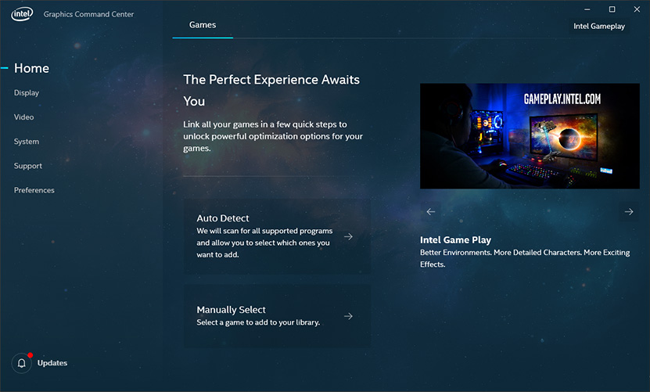This screenshot has height=392, width=650.
Task: Go to previous carousel slide arrow
Action: pos(431,211)
